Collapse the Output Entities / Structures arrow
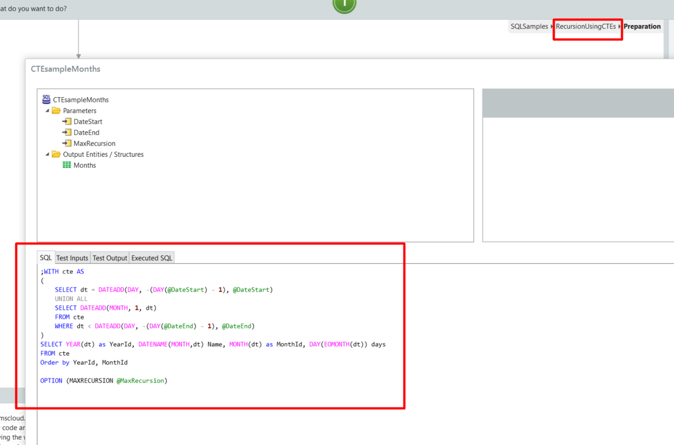Image resolution: width=674 pixels, height=445 pixels. 48,155
